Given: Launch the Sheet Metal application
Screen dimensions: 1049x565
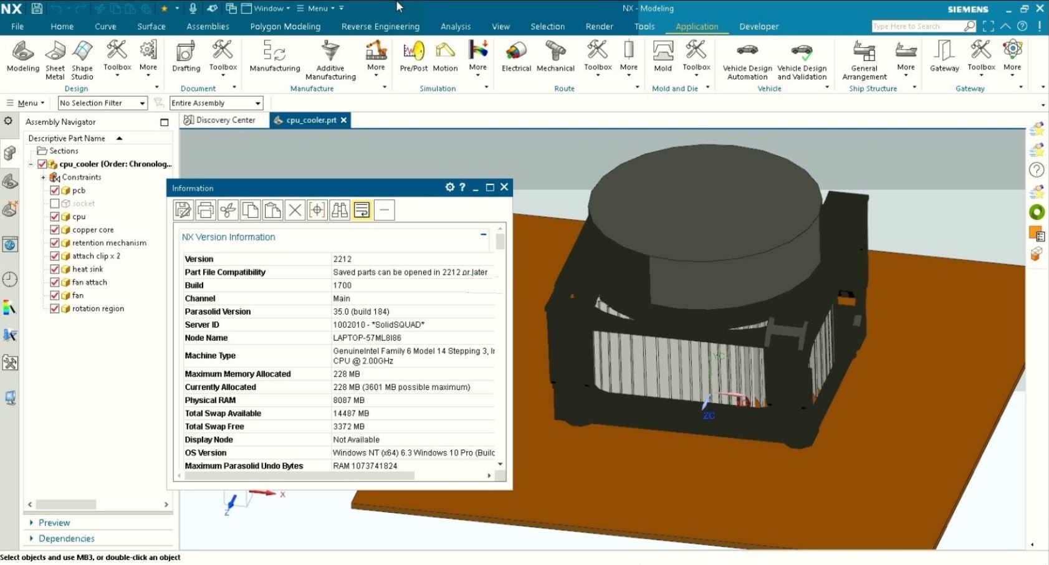Looking at the screenshot, I should click(x=55, y=61).
